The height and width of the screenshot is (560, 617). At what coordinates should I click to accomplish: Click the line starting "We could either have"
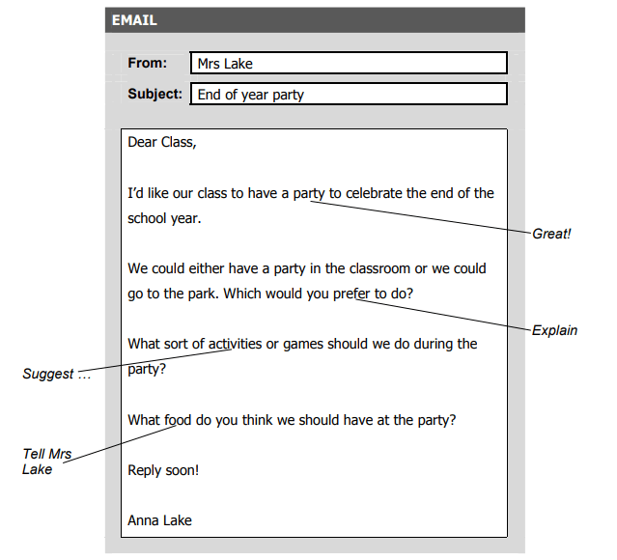(306, 268)
